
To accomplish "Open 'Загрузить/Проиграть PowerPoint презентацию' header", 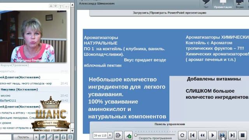I will click(170, 13).
